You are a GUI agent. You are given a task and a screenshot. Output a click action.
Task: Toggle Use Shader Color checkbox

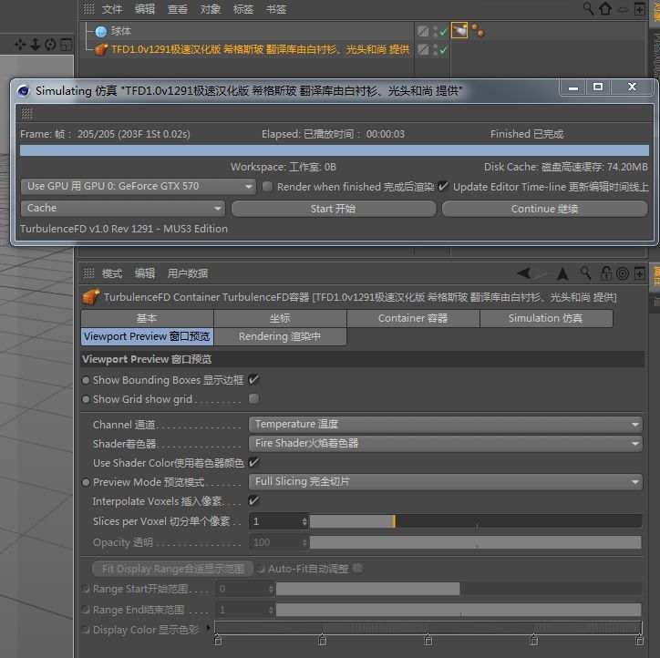[253, 463]
